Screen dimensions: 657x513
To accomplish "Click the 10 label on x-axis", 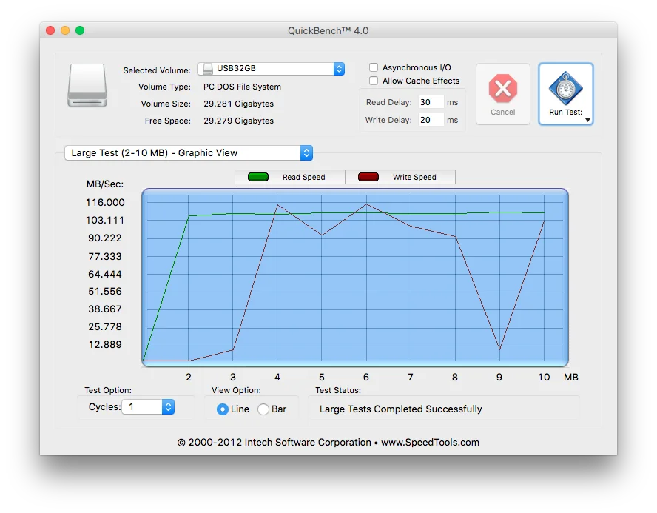I will tap(544, 378).
